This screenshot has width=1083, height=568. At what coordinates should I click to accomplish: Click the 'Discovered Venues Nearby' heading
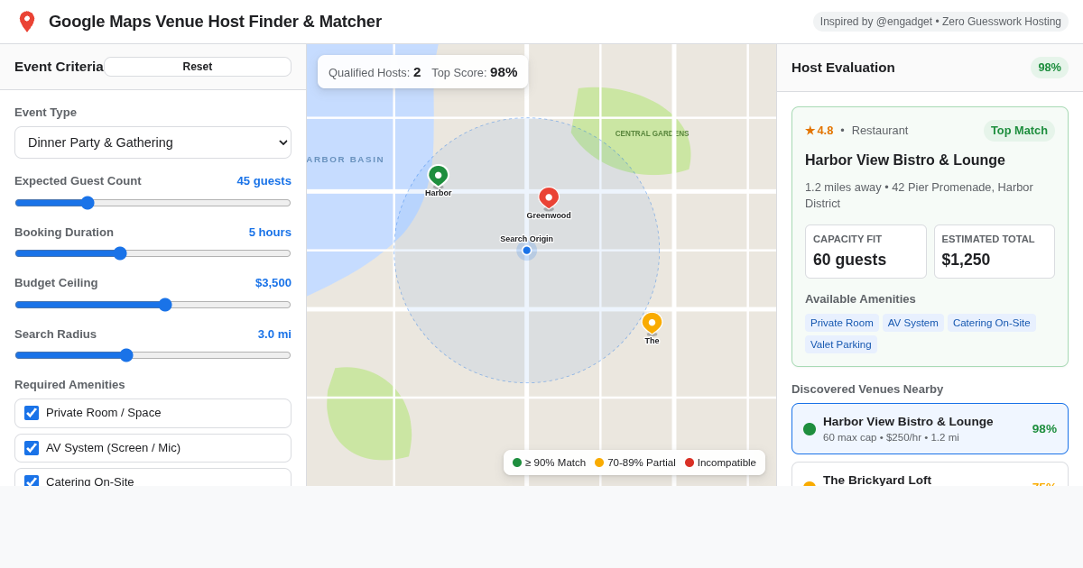click(867, 389)
